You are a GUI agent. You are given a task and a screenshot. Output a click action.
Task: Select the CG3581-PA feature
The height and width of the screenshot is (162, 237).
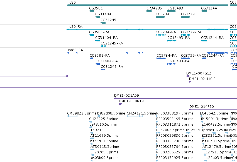pyautogui.click(x=91, y=58)
